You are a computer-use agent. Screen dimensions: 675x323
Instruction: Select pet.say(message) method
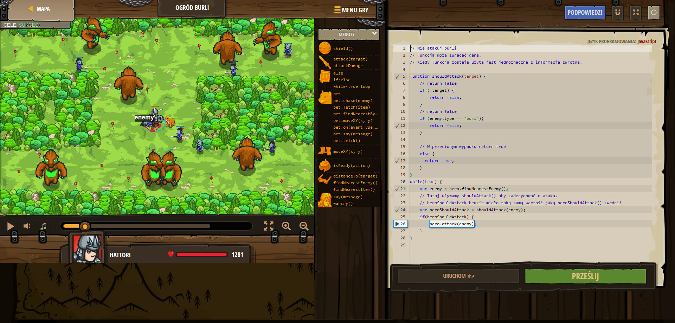click(353, 134)
